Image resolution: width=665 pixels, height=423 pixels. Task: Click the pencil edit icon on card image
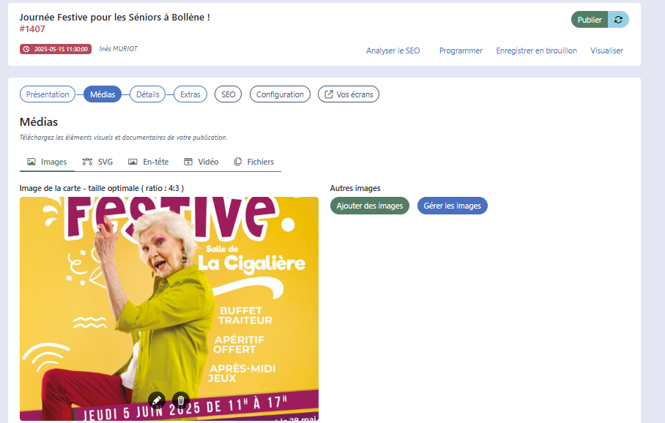[x=157, y=400]
